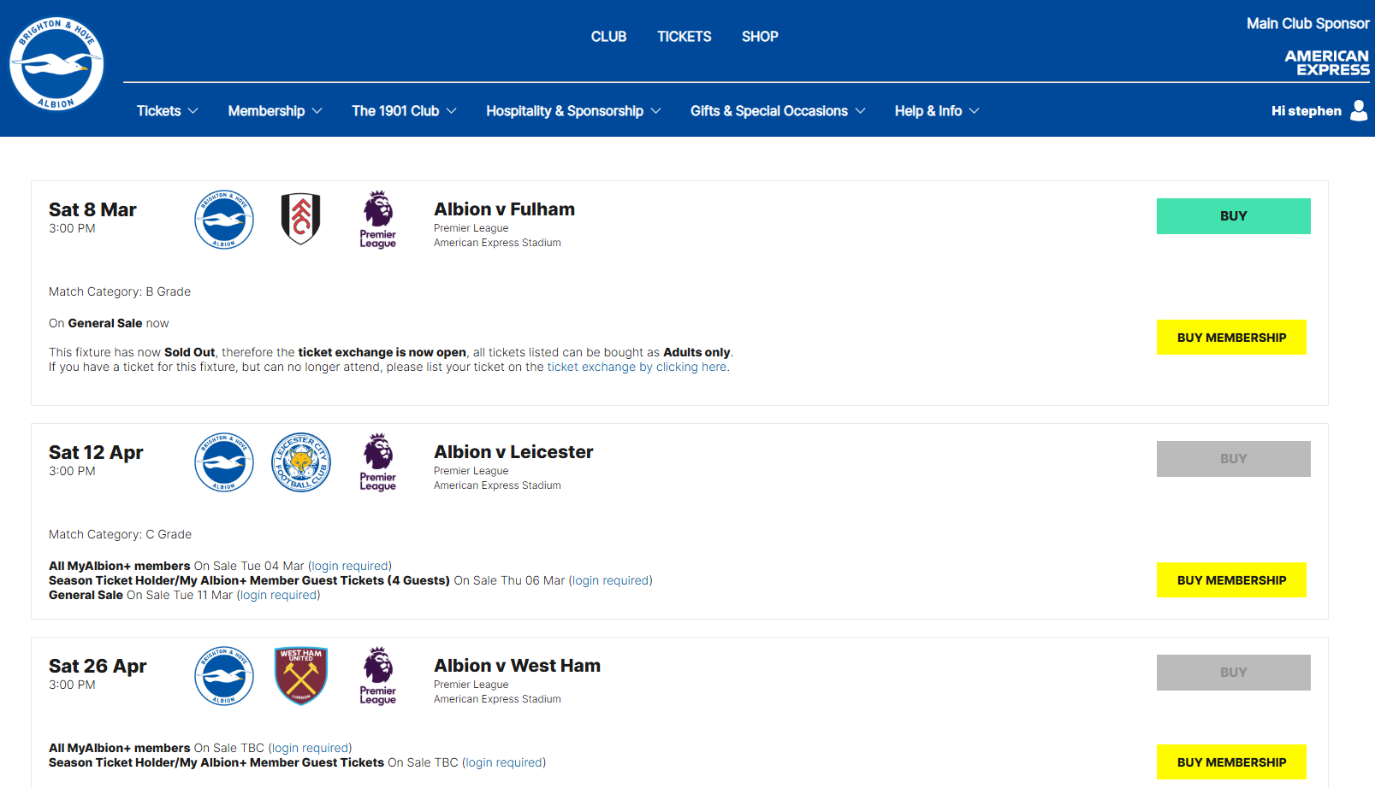Screen dimensions: 1375x788
Task: Click the Leicester City club crest
Action: [301, 462]
